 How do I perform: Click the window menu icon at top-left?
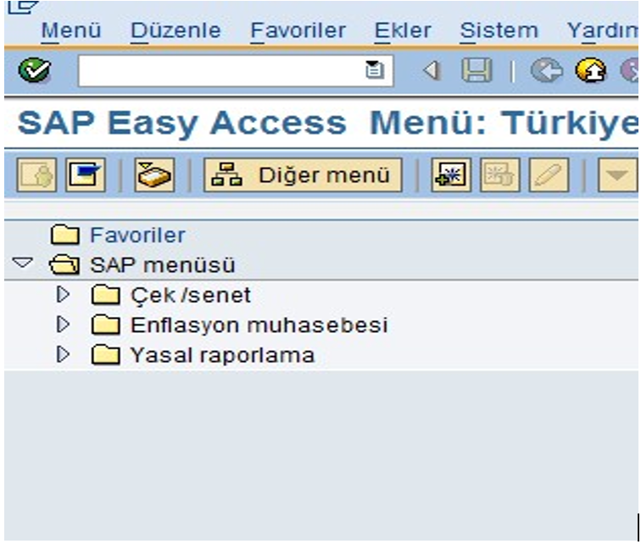23,7
